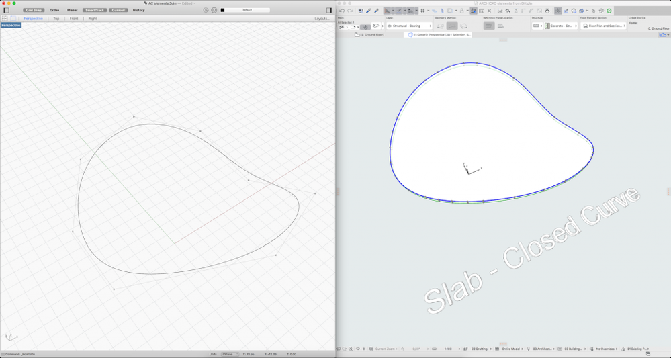Click the suspend groups icon in ARCHICAD toolbar
Viewport: 671px width, 358px height.
pos(558,11)
